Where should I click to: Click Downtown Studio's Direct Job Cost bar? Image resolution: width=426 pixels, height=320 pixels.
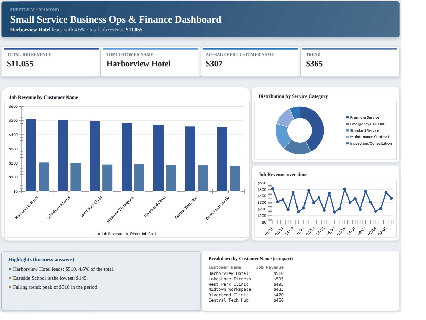[235, 178]
